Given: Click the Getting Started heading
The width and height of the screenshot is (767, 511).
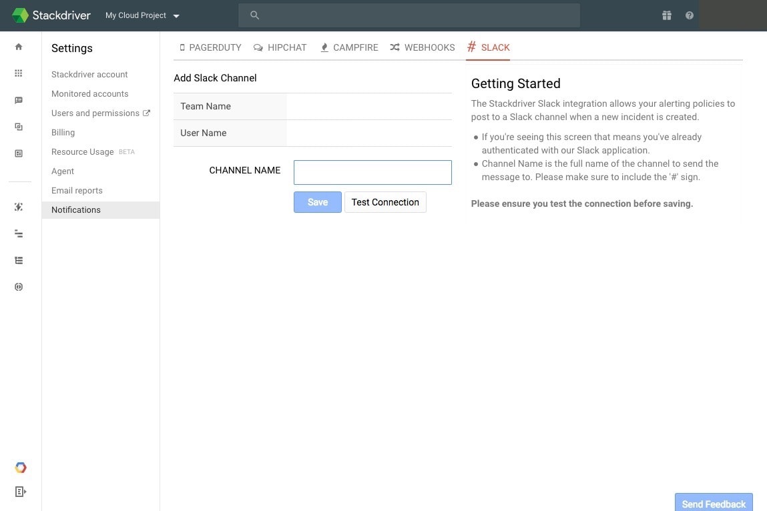Looking at the screenshot, I should tap(515, 83).
